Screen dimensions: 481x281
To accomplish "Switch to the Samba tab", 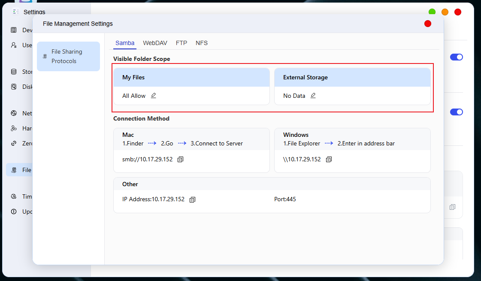I will (x=125, y=43).
